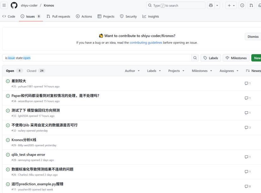Expand the plus create-new dropdown
This screenshot has width=261, height=193.
click(231, 5)
